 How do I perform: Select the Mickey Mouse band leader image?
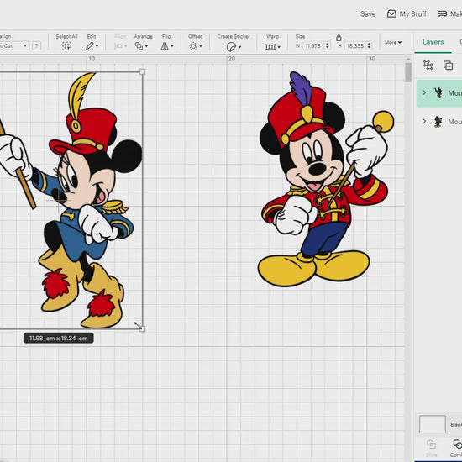coord(326,179)
